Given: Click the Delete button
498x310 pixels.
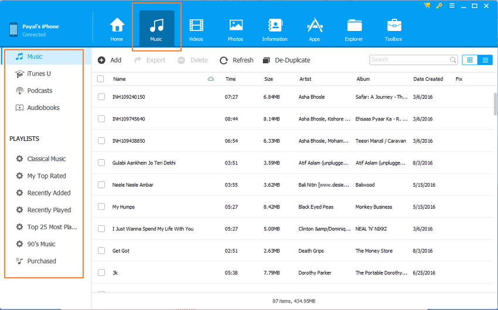Looking at the screenshot, I should click(x=193, y=60).
